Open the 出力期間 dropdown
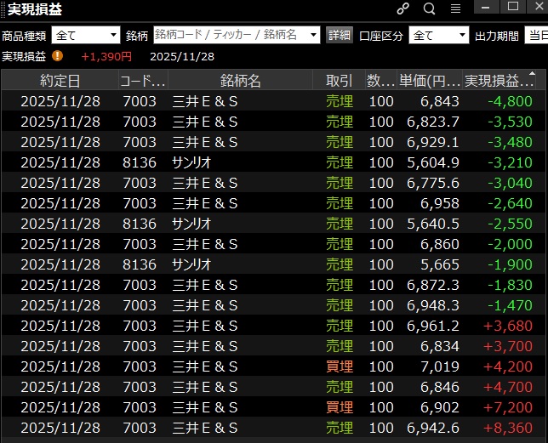 tap(534, 35)
